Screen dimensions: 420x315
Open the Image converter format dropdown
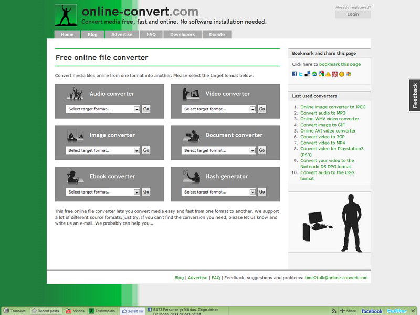pos(103,150)
